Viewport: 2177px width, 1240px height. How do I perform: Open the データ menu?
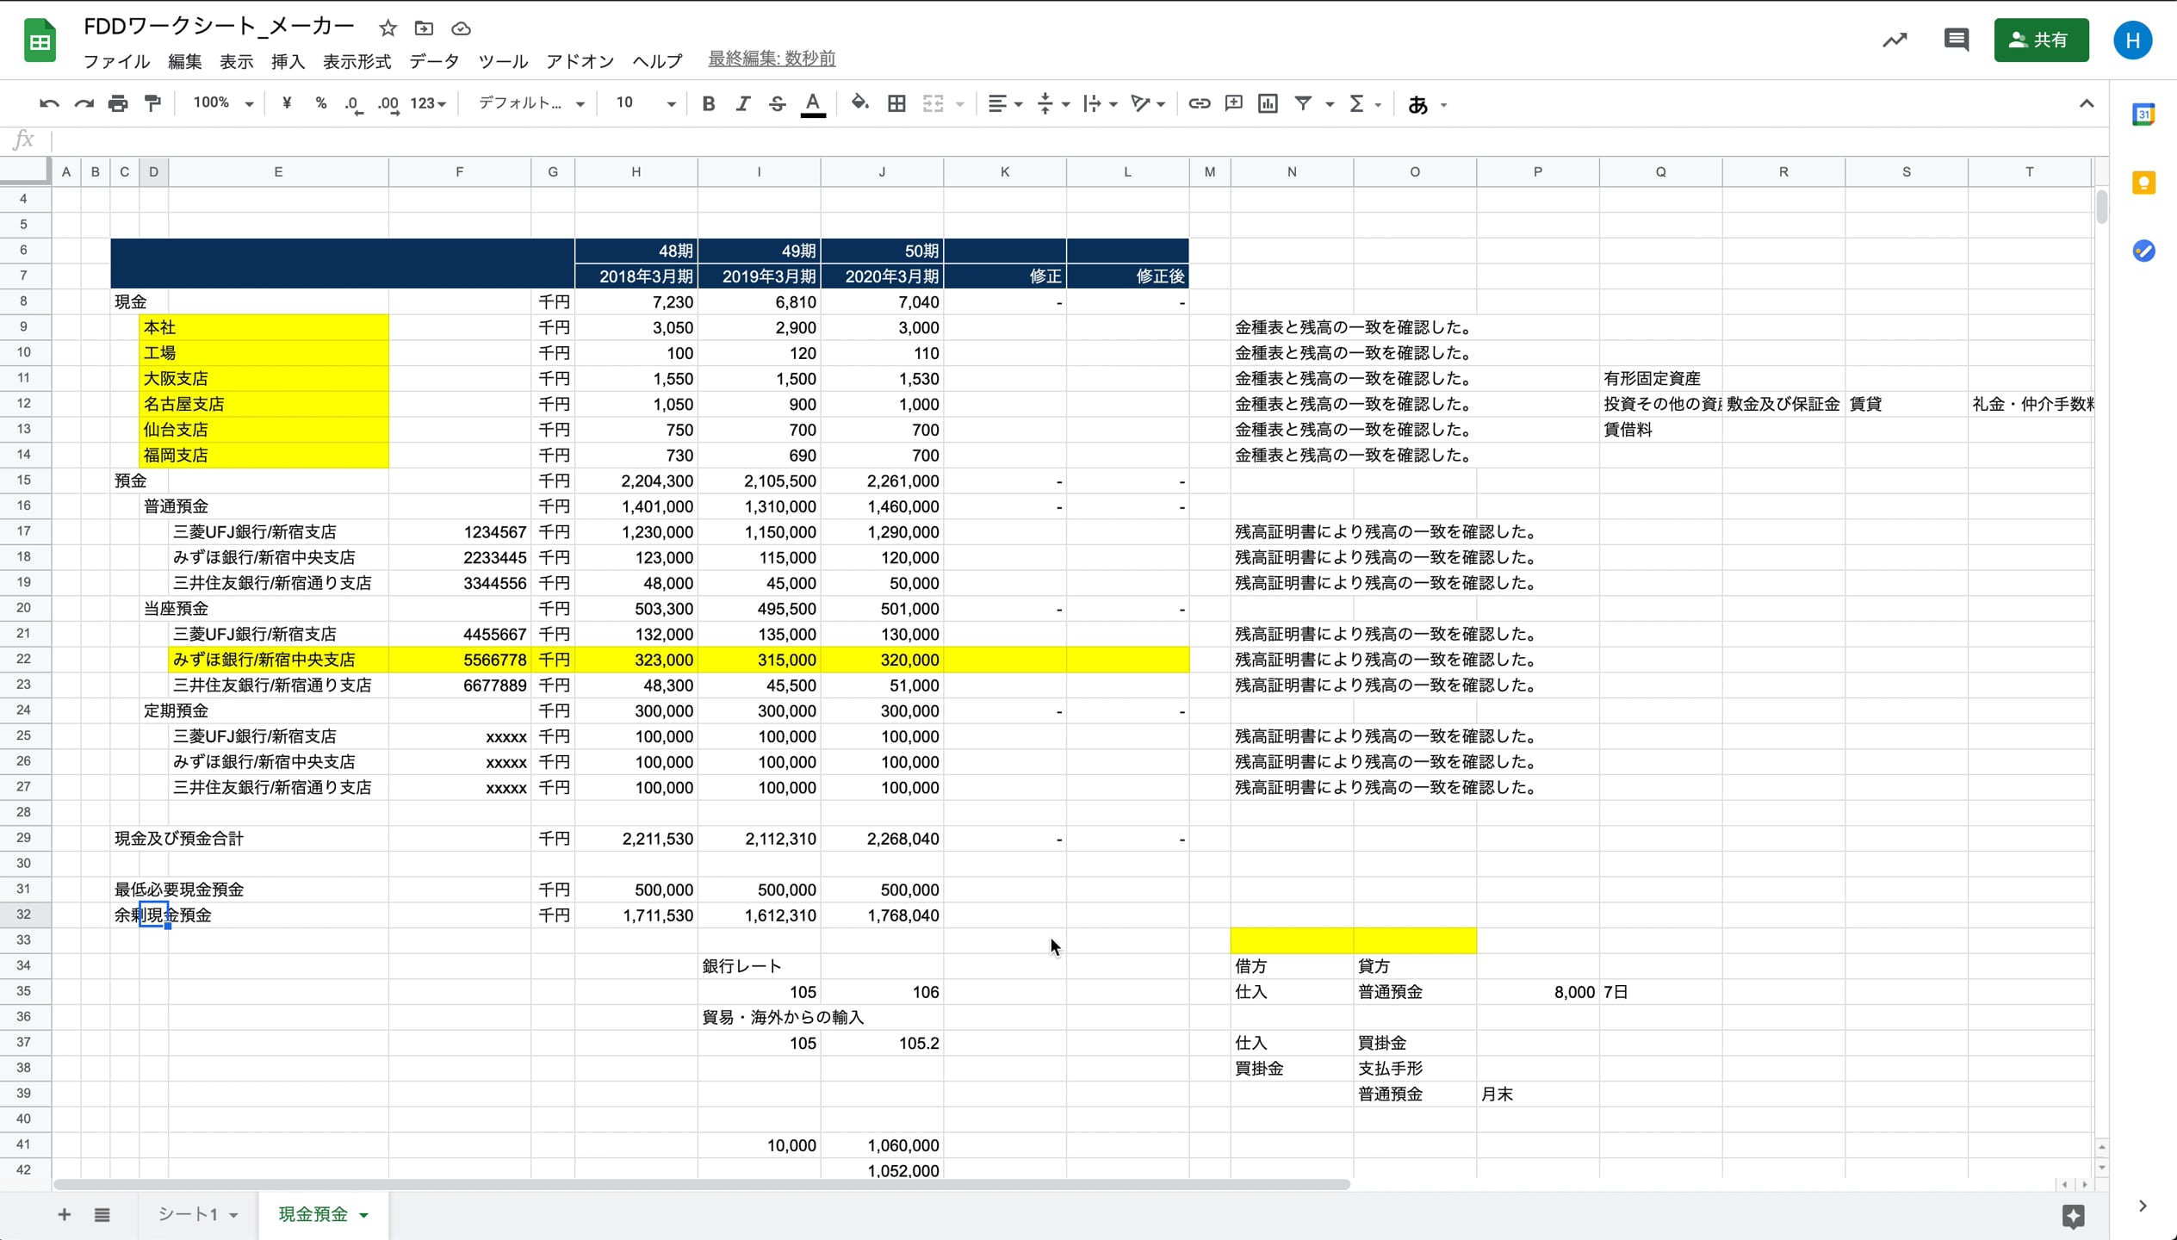(434, 61)
